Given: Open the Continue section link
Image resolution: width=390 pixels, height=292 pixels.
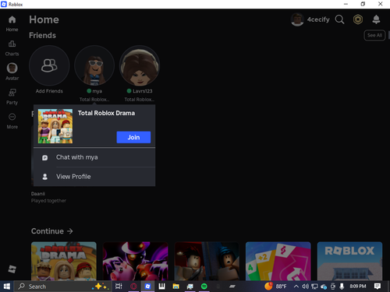Looking at the screenshot, I should (x=52, y=231).
